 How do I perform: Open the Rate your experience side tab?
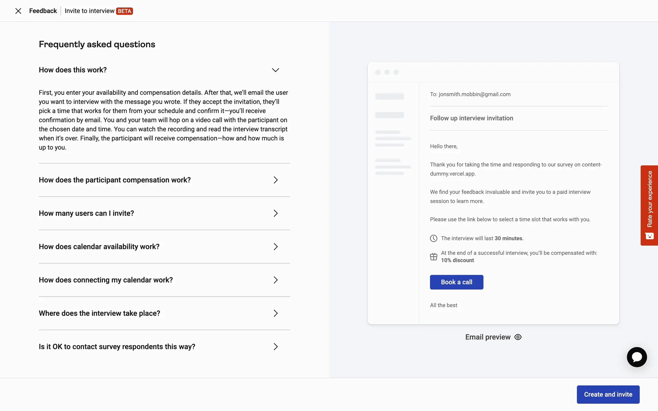649,199
